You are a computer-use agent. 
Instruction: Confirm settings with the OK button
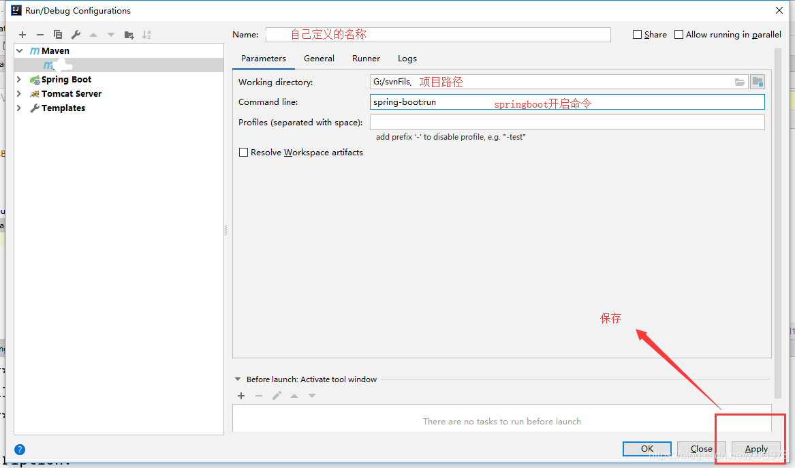click(x=646, y=448)
